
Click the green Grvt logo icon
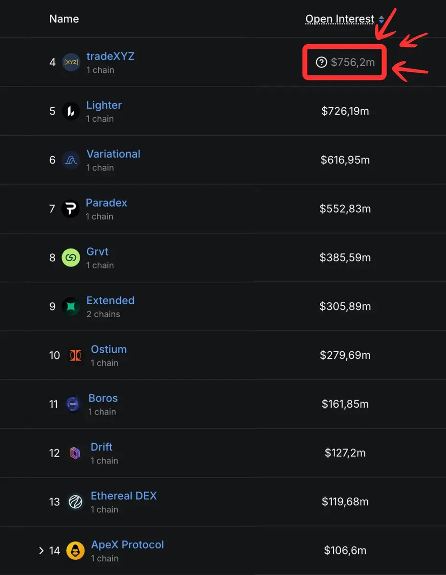(x=71, y=258)
